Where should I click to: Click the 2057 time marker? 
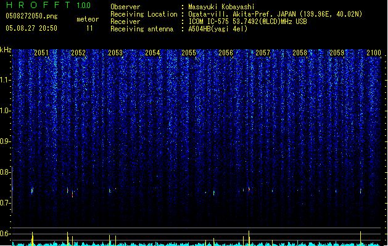(263, 52)
